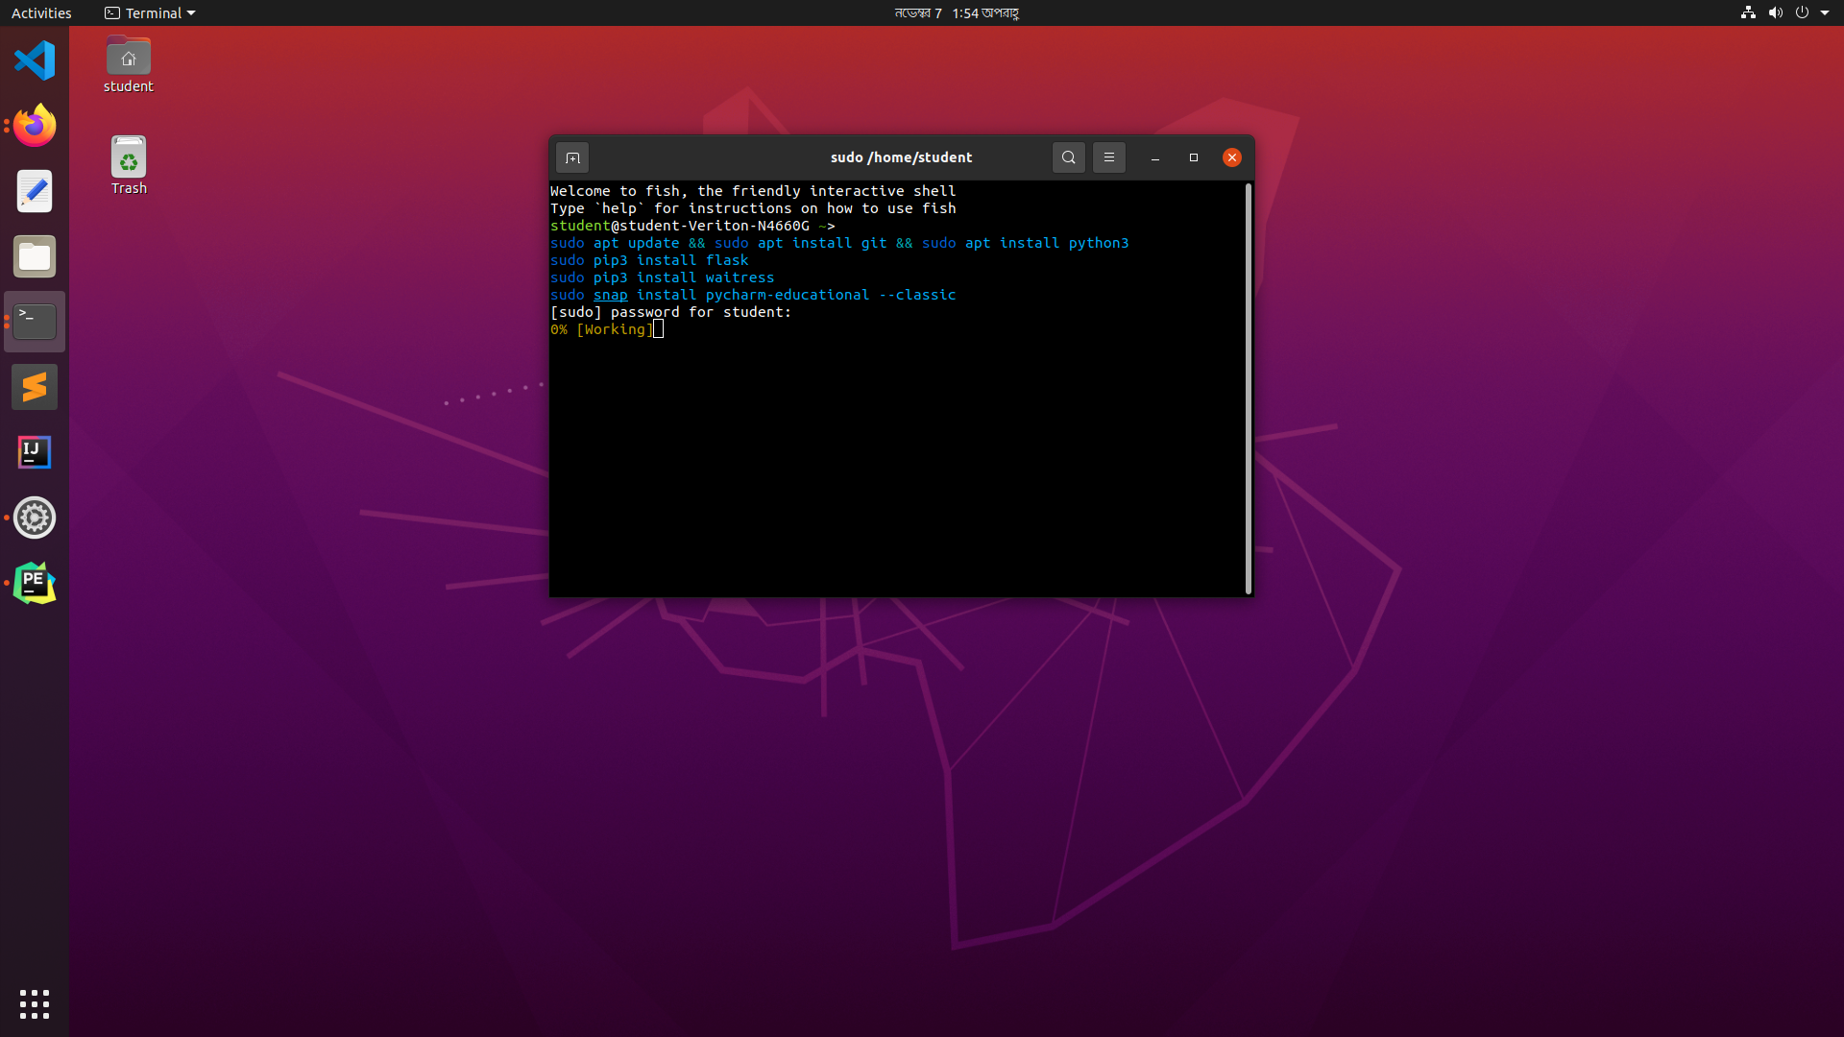Select the Trash desktop icon
Viewport: 1844px width, 1037px height.
tap(129, 165)
